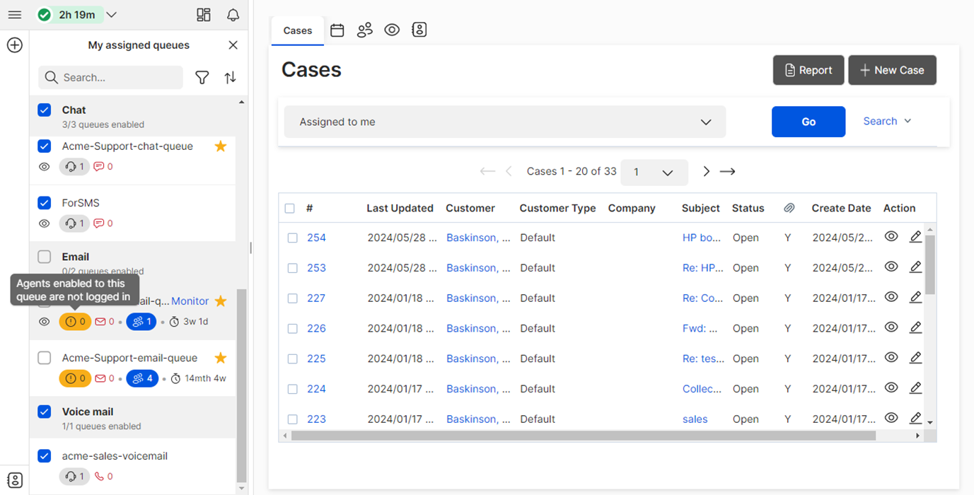974x495 pixels.
Task: Expand the Search options dropdown
Action: (x=887, y=121)
